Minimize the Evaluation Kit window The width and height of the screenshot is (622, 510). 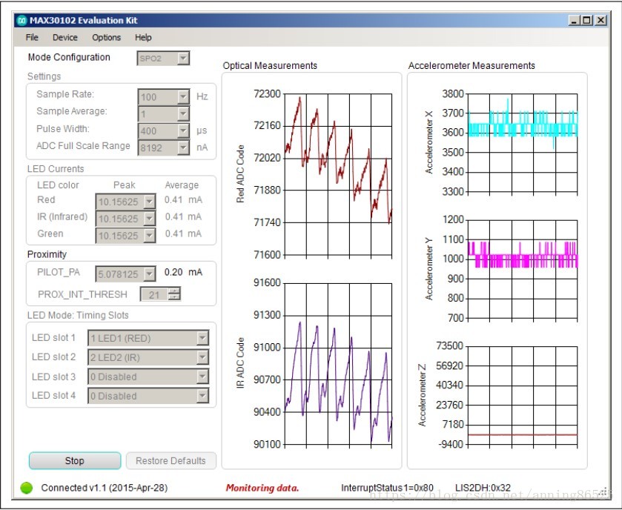coord(574,20)
